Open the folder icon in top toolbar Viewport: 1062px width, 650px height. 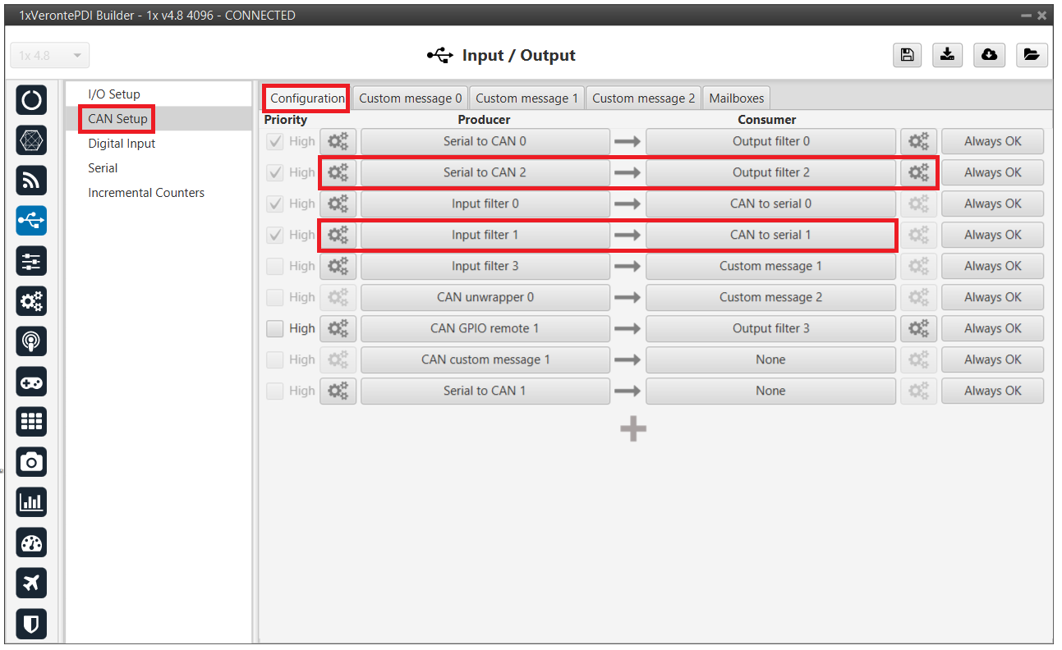(x=1032, y=55)
